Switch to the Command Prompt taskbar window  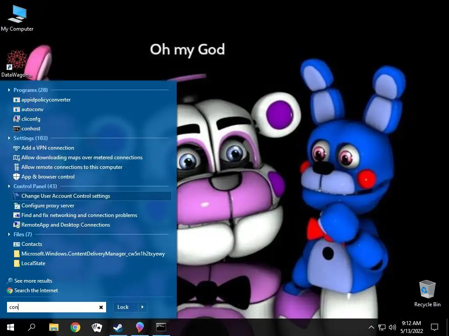tap(161, 327)
